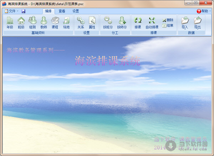Open the 文件 file menu
Screen dimensions: 214x156
(x=11, y=11)
